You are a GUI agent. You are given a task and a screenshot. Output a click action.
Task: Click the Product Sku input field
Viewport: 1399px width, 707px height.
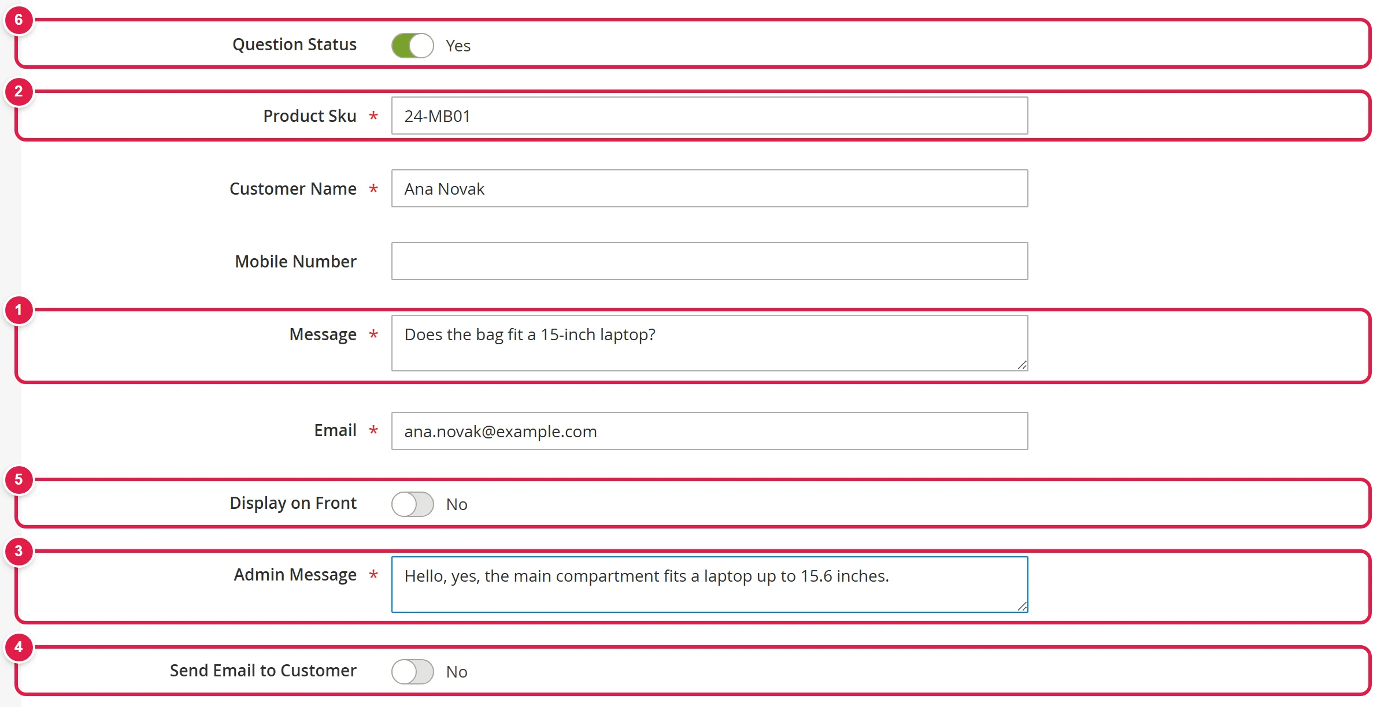pos(709,116)
